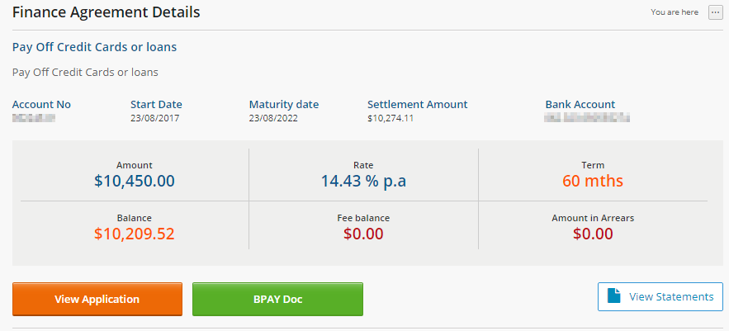Select the $10,209.52 balance figure

(135, 234)
